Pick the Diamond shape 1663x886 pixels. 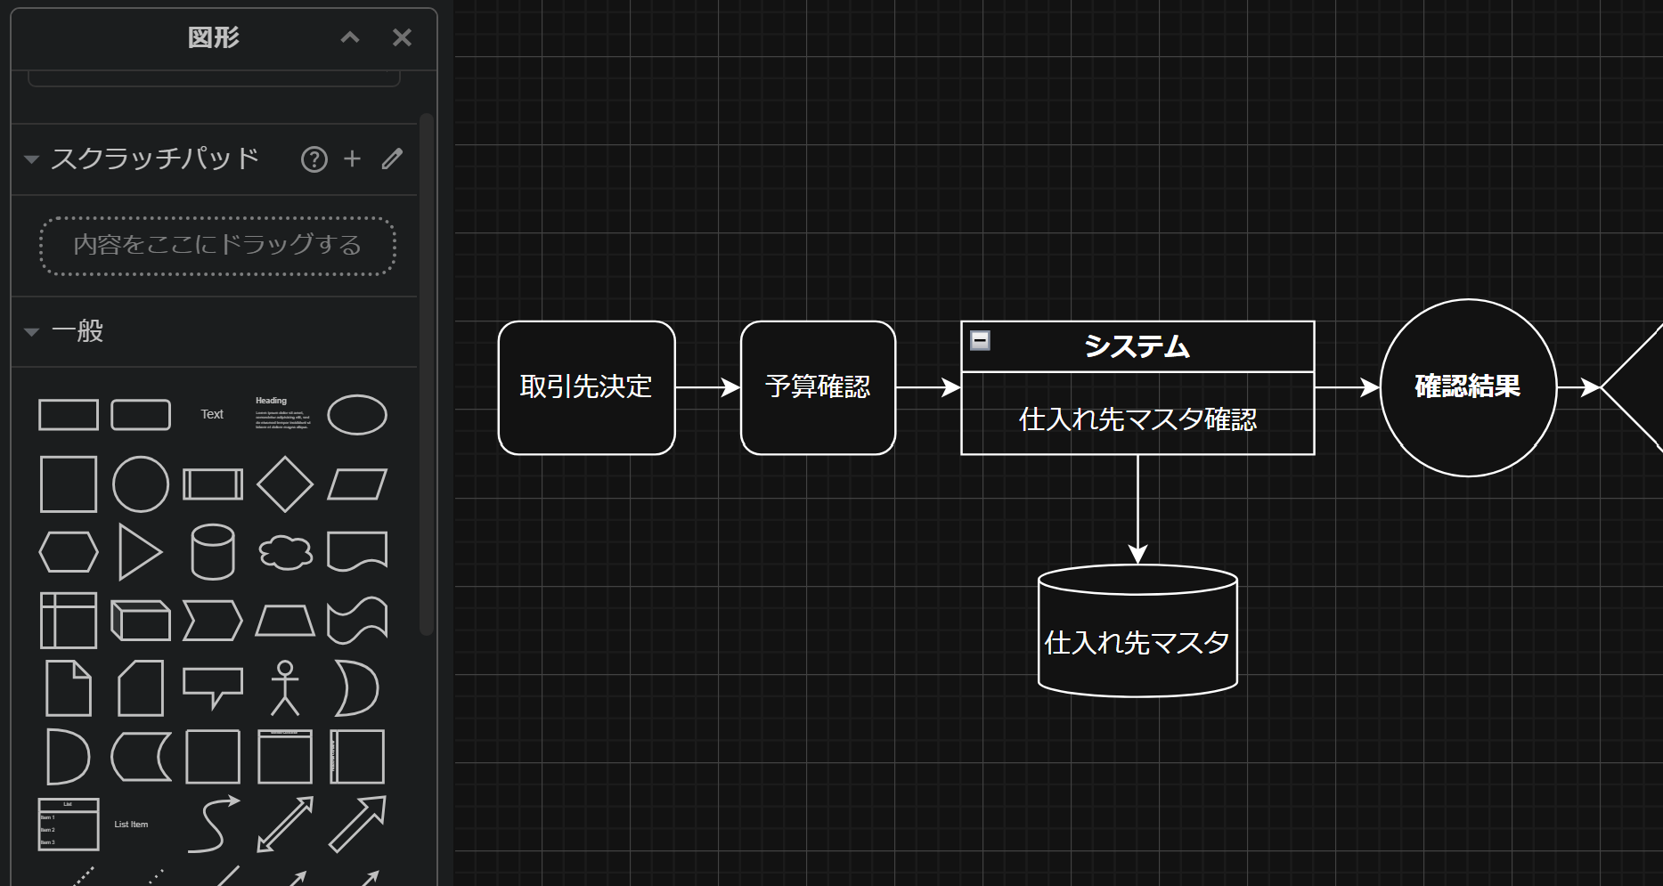285,484
